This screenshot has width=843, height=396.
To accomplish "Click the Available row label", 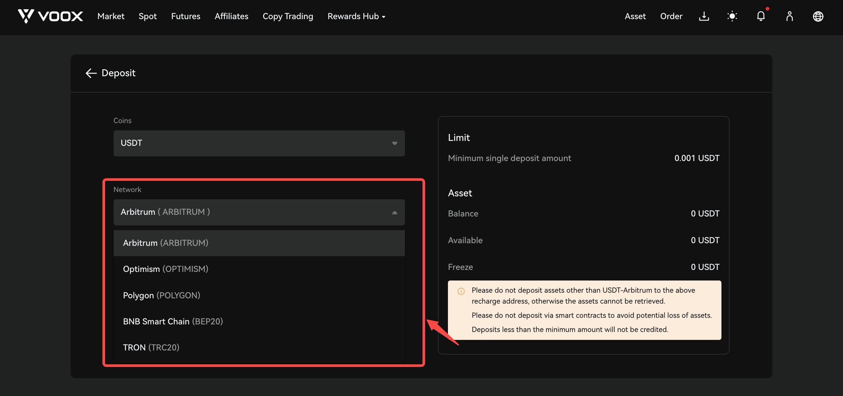I will (x=465, y=240).
